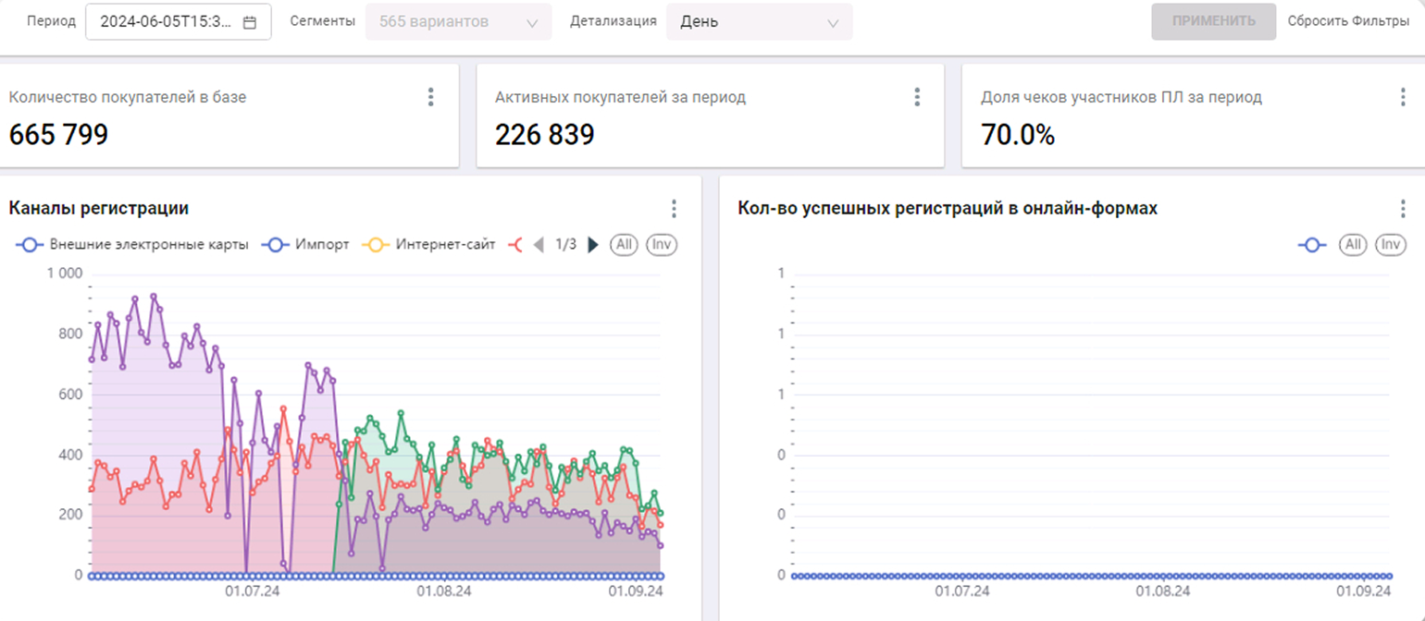Click the calendar icon in Период field
This screenshot has width=1425, height=621.
[249, 22]
